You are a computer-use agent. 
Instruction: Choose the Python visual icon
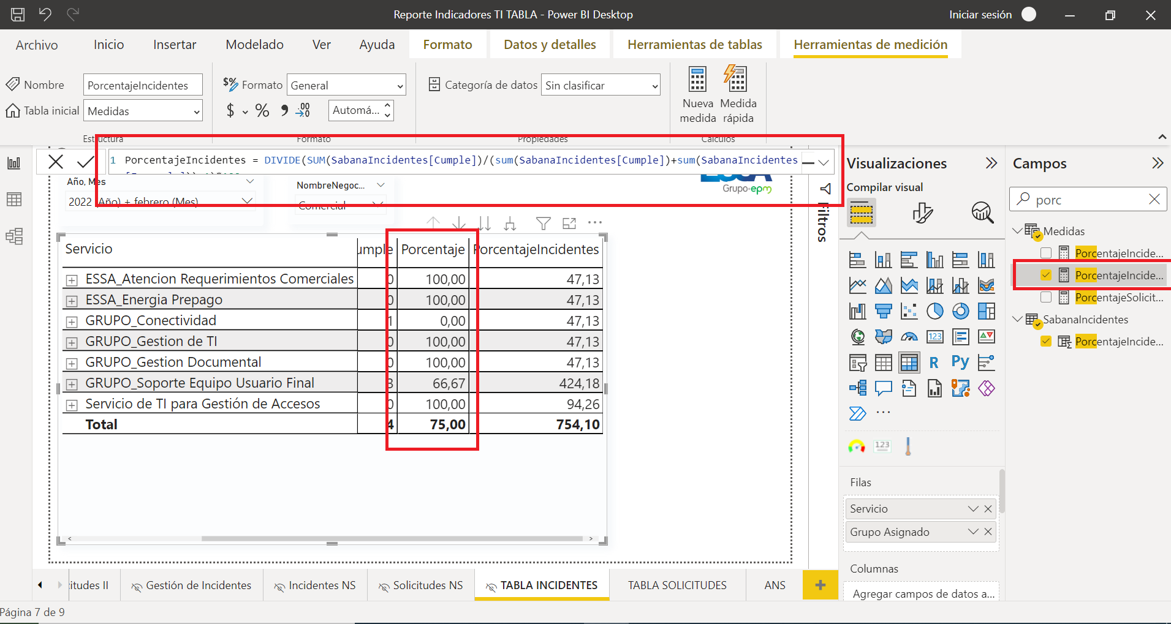pyautogui.click(x=960, y=363)
